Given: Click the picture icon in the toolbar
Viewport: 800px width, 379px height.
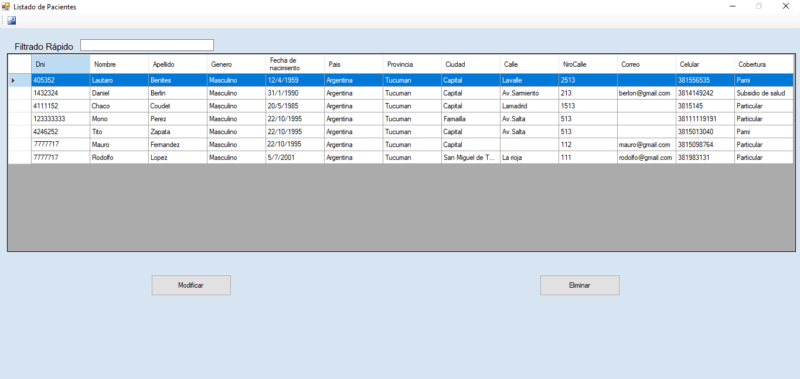Looking at the screenshot, I should click(x=12, y=21).
